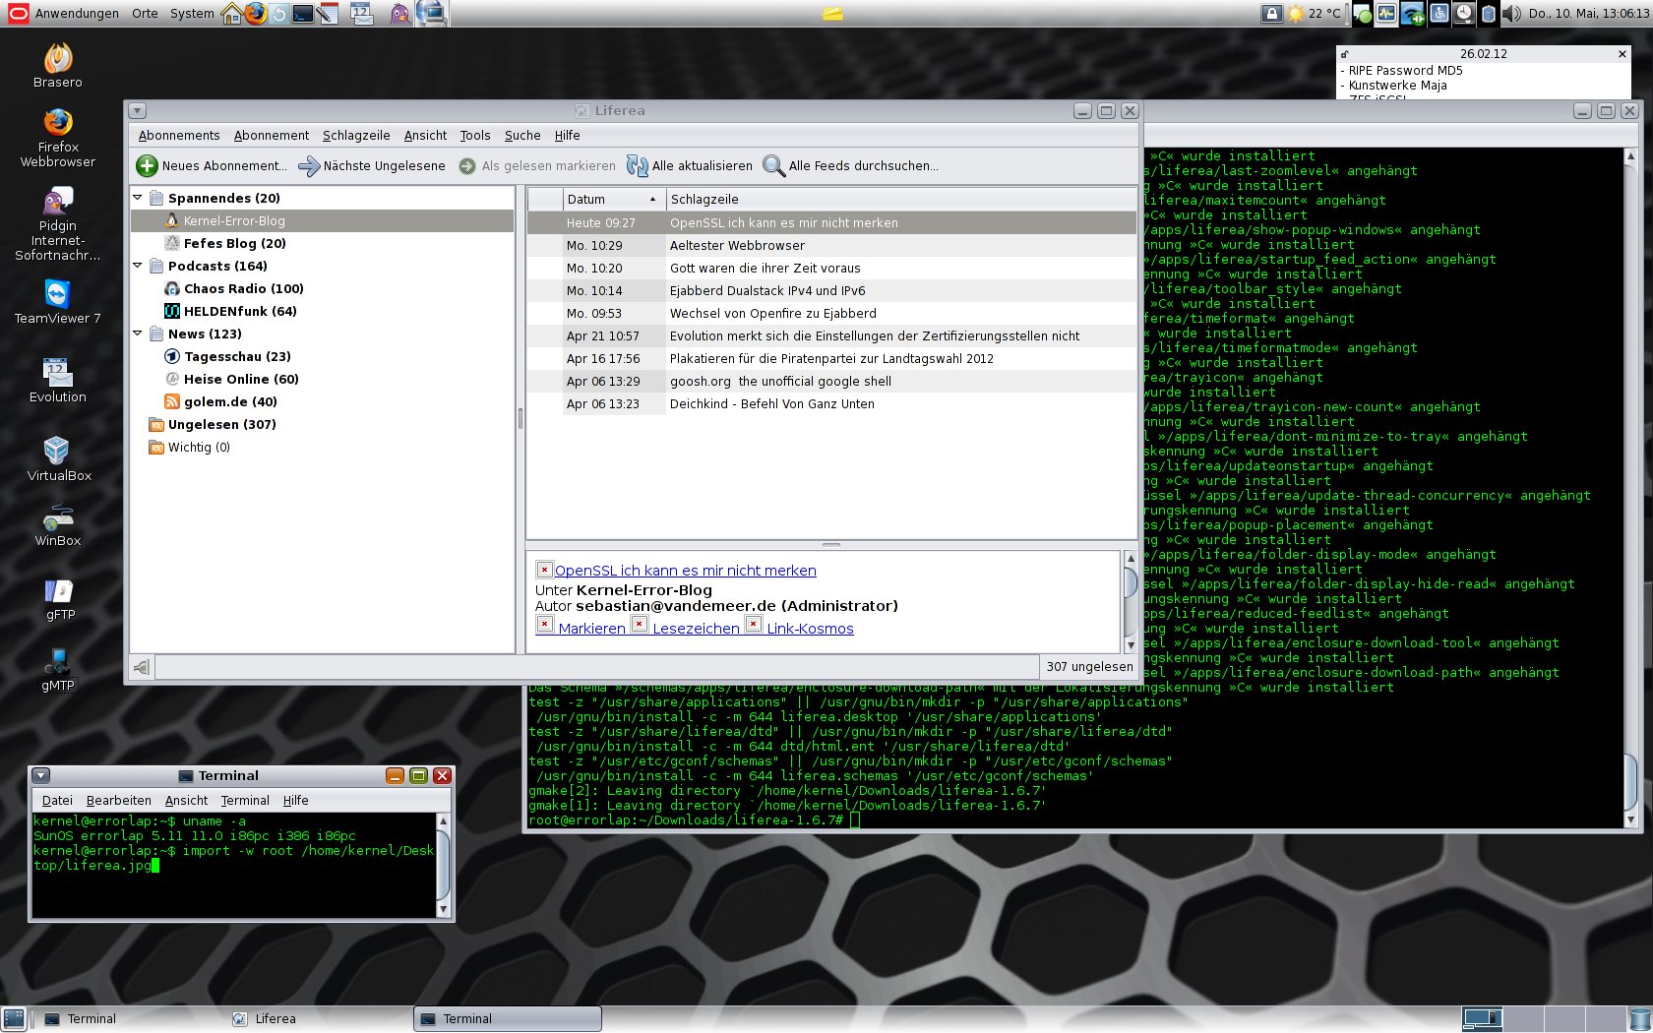Open the Schlagzeile menu in Liferea
This screenshot has height=1033, width=1653.
356,136
